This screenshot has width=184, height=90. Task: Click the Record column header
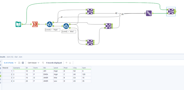[x=7, y=68]
